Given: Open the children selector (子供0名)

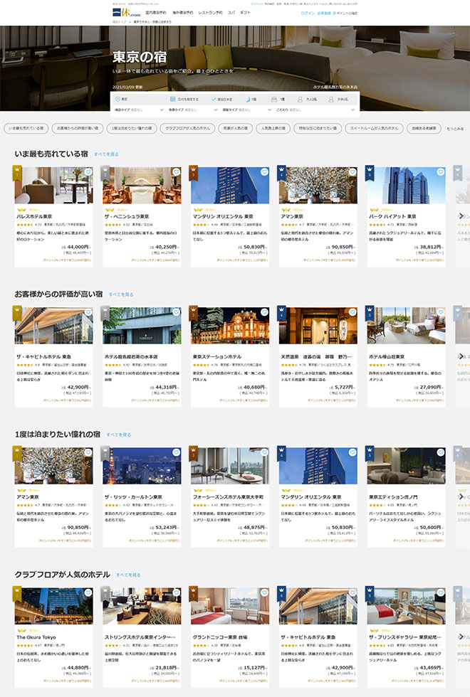Looking at the screenshot, I should [x=339, y=99].
